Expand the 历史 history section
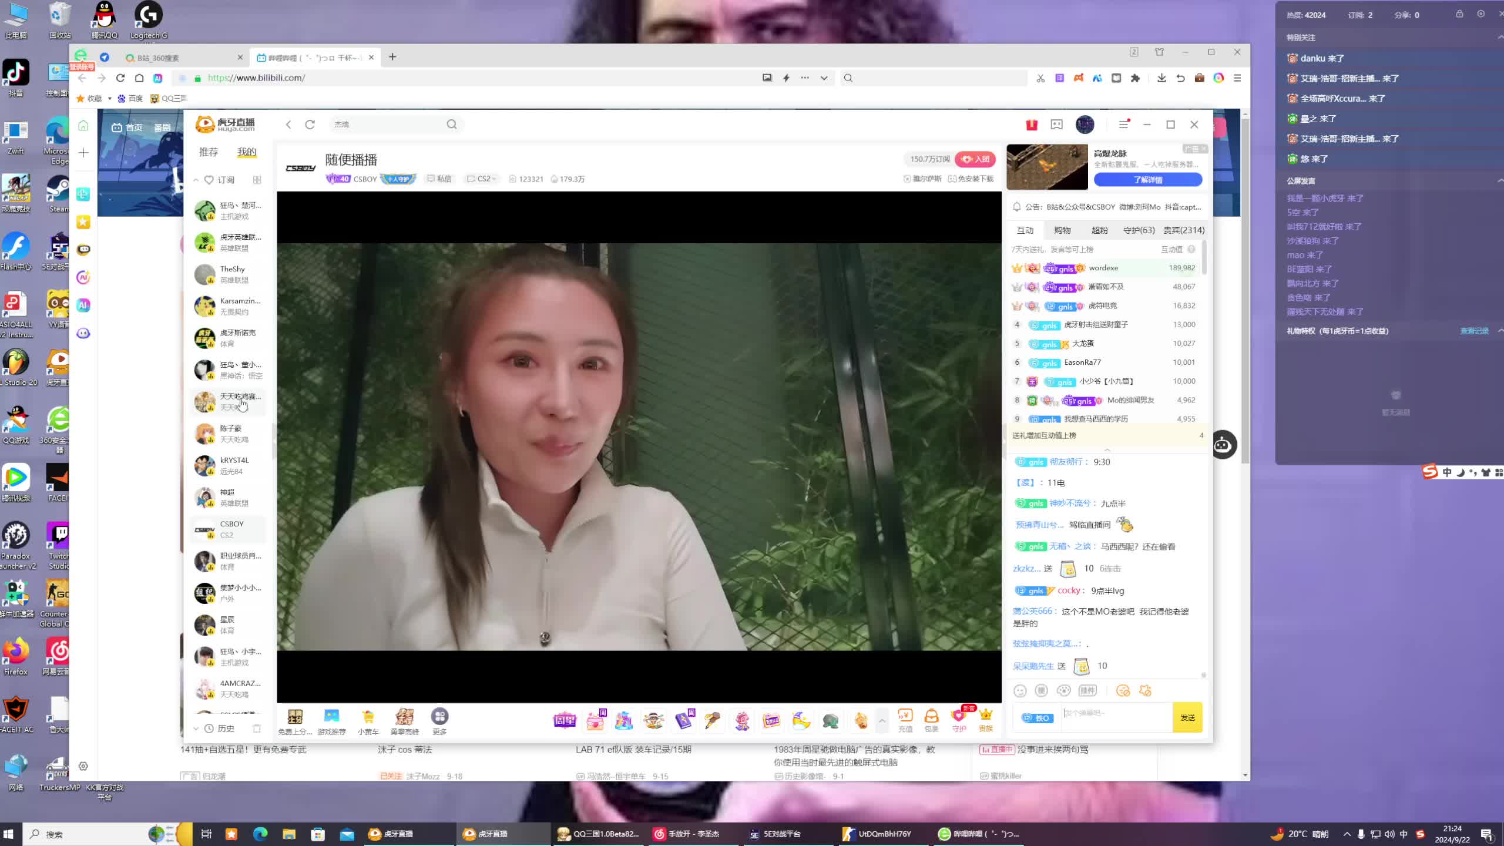Viewport: 1504px width, 846px height. coord(196,728)
